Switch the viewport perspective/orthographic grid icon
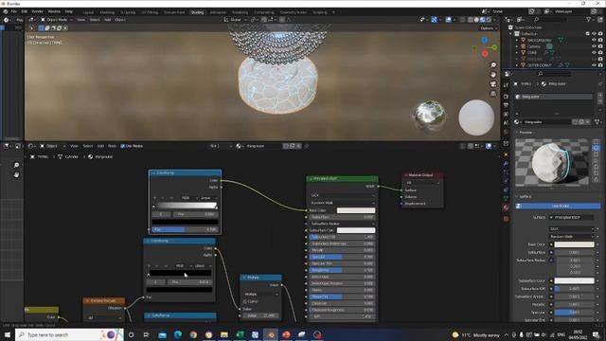The image size is (606, 341). (493, 94)
